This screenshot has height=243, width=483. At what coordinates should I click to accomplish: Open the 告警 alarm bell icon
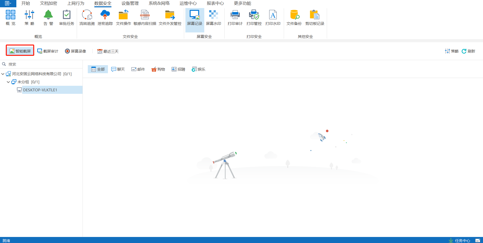(x=48, y=18)
